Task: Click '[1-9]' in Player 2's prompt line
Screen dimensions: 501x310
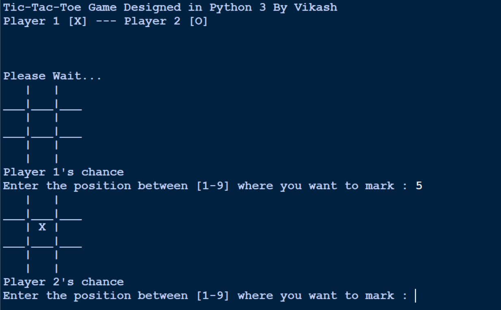Action: tap(213, 296)
